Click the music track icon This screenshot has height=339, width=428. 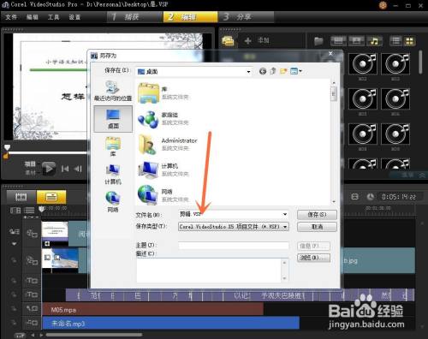(32, 323)
